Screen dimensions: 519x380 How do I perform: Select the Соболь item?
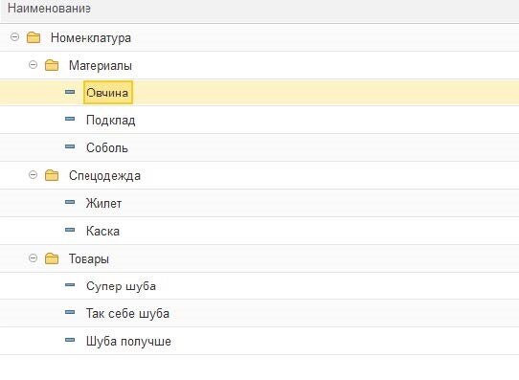(x=107, y=147)
